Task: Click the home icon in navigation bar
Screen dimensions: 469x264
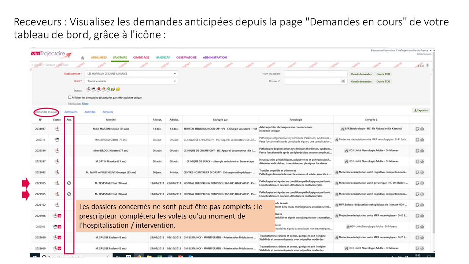Action: [x=83, y=58]
